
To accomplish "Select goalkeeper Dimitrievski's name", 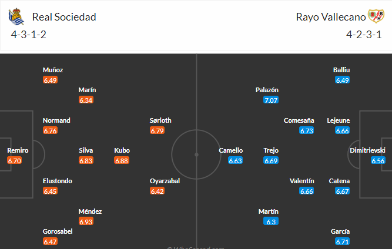I will tap(367, 150).
